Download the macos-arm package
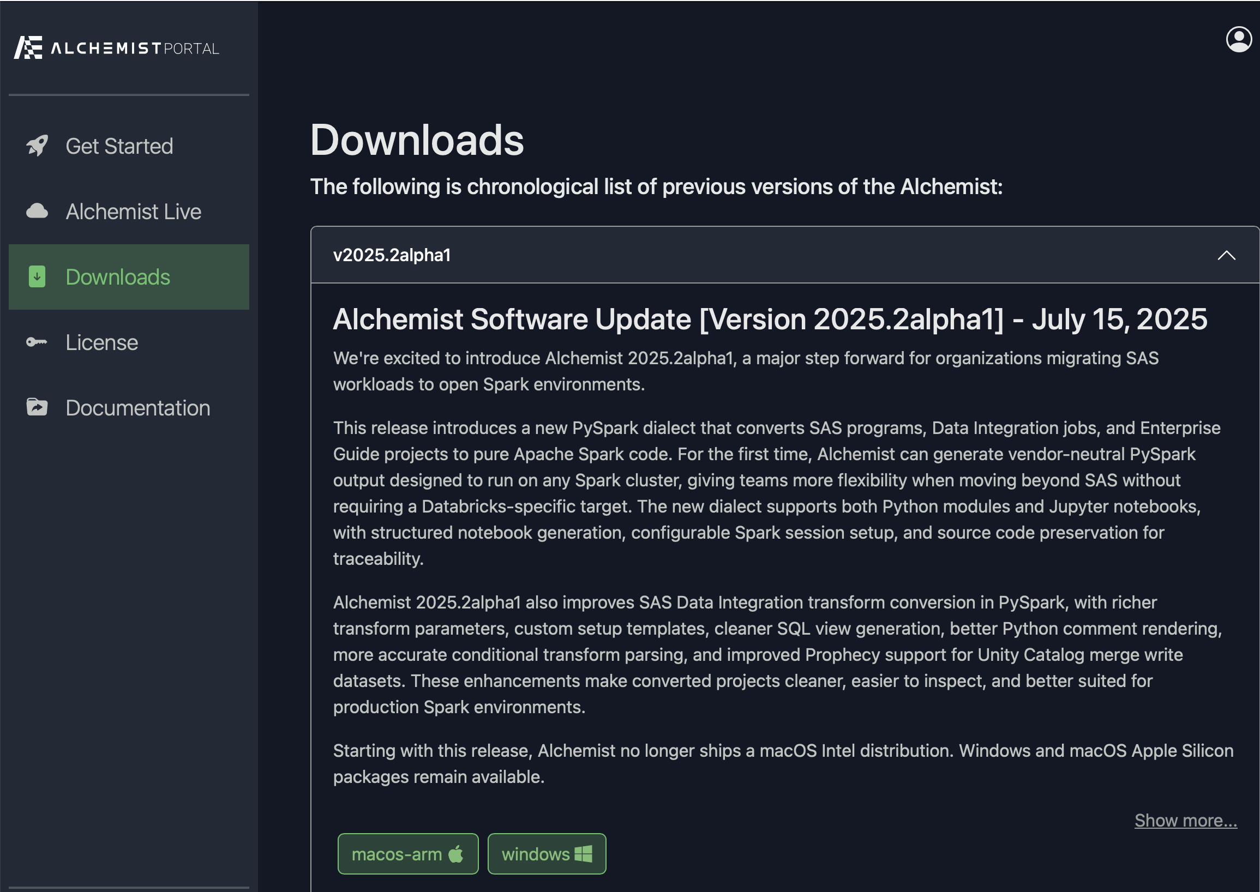This screenshot has width=1260, height=892. click(408, 853)
